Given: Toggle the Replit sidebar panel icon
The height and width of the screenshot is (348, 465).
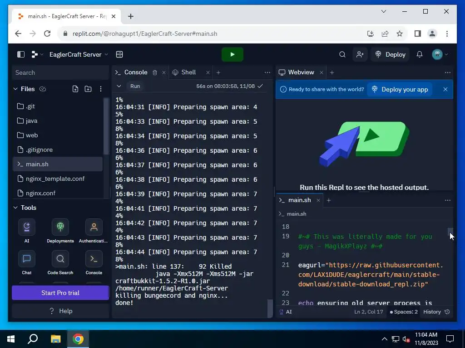Looking at the screenshot, I should (x=21, y=54).
